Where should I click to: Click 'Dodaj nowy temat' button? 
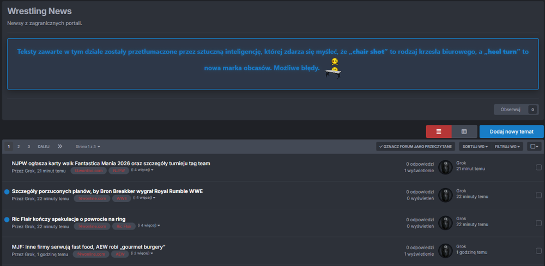click(511, 131)
